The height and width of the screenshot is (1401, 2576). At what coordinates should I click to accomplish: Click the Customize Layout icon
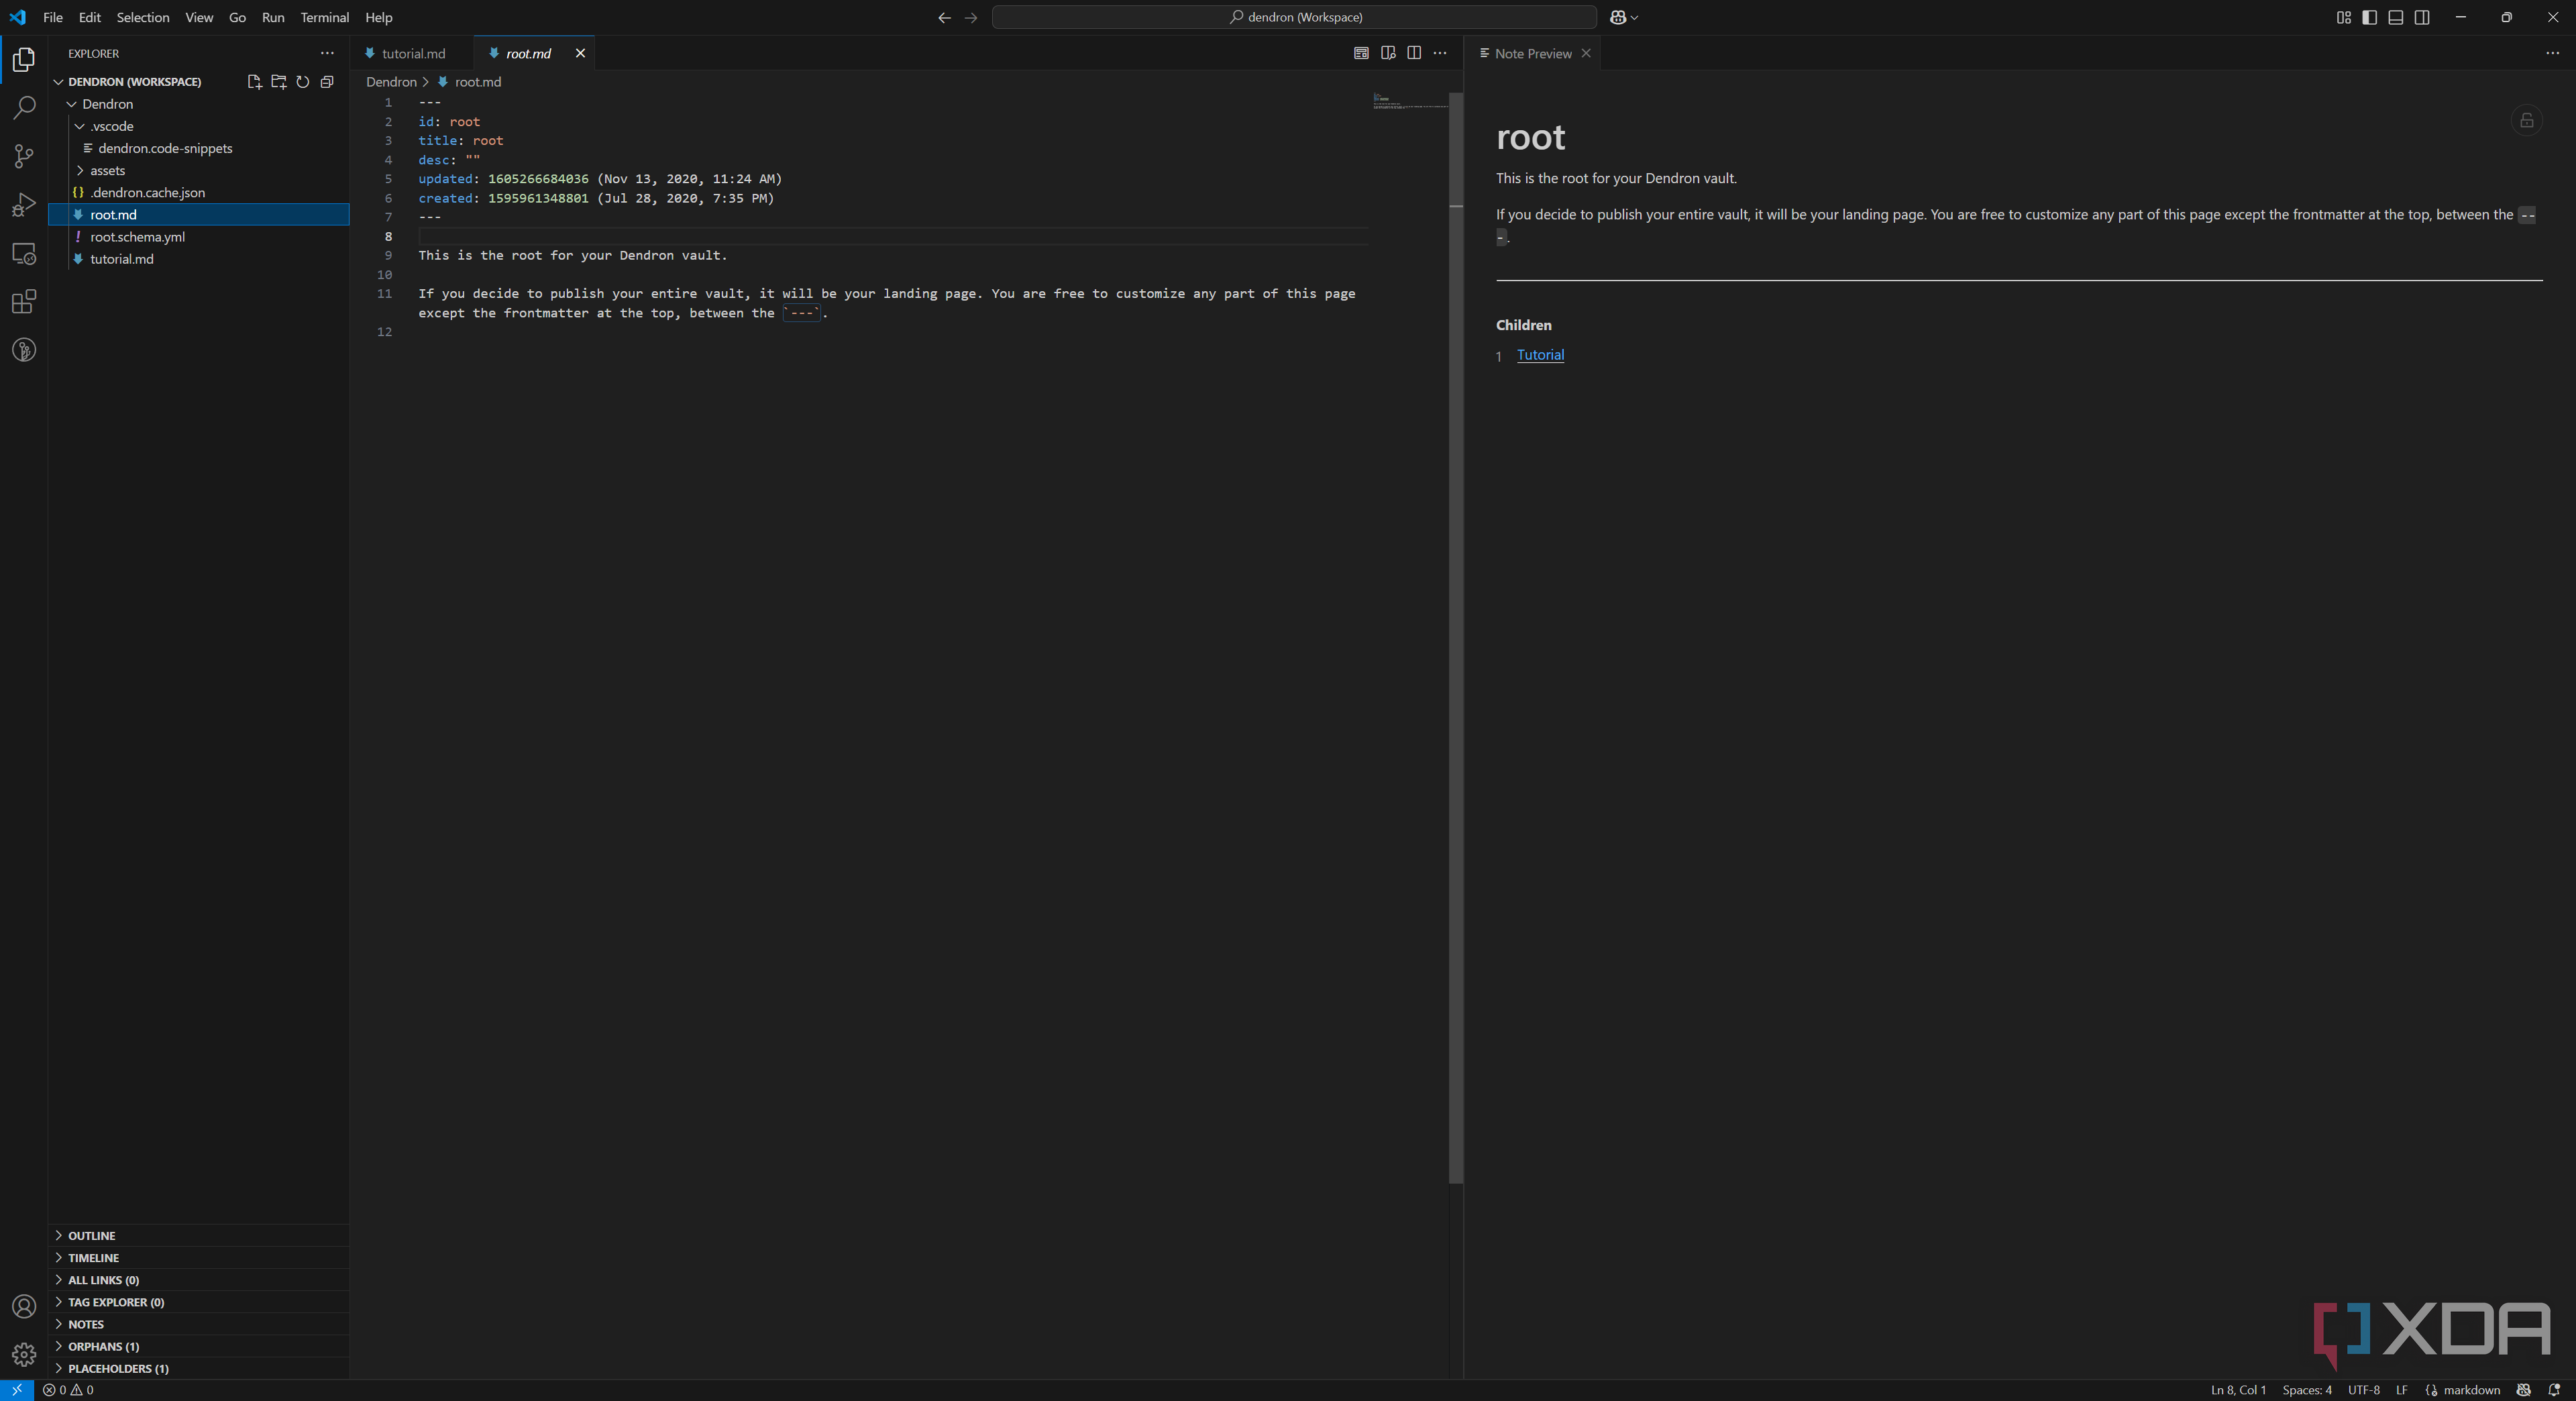2343,17
